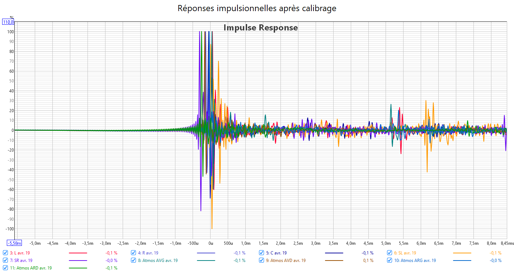Toggle the 7: SR avr. 19 checkbox
The width and height of the screenshot is (514, 272).
[5, 260]
